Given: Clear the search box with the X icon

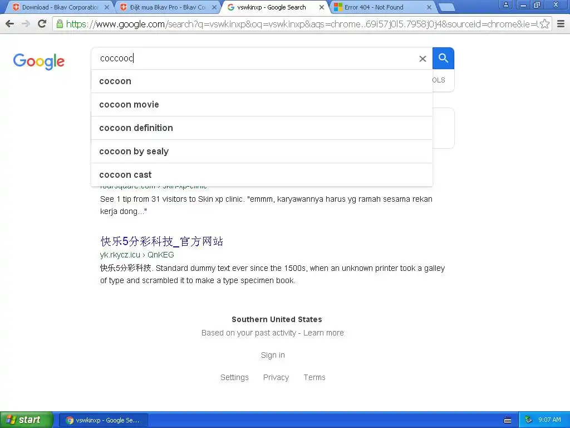Looking at the screenshot, I should (x=422, y=59).
